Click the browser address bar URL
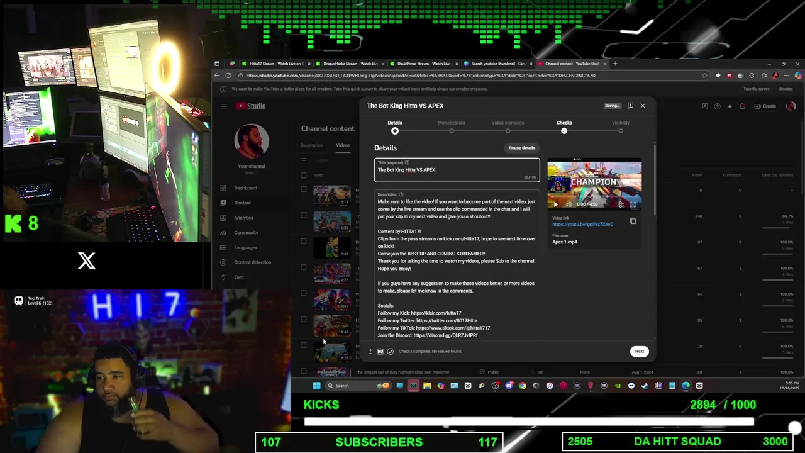 click(420, 75)
